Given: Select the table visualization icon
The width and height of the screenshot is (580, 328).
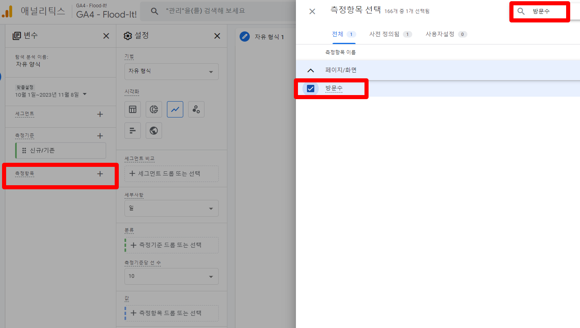Looking at the screenshot, I should point(133,109).
